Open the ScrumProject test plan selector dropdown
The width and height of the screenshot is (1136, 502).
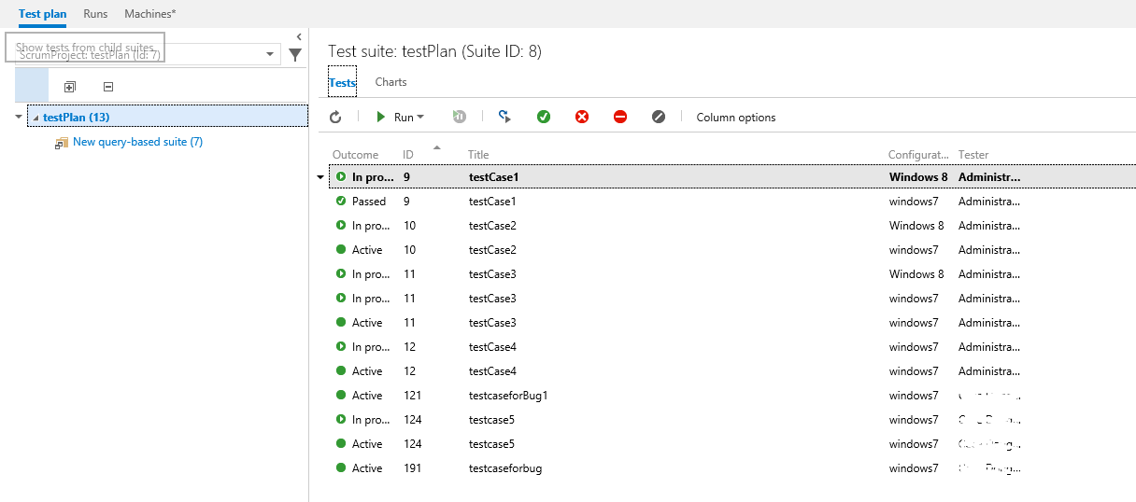[270, 54]
